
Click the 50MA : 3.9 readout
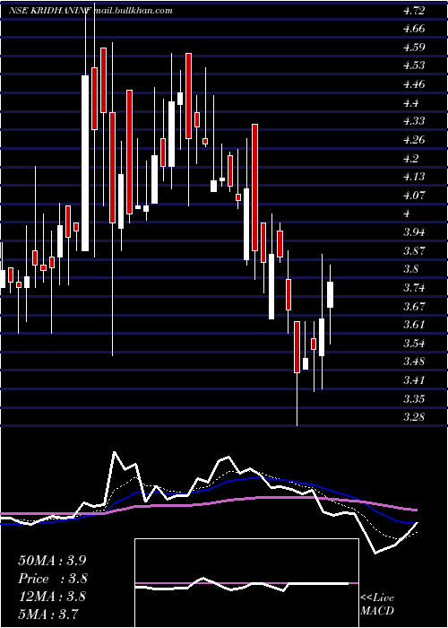52,561
